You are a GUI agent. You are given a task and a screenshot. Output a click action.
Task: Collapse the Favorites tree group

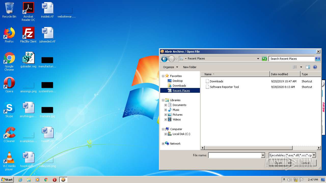(x=163, y=76)
